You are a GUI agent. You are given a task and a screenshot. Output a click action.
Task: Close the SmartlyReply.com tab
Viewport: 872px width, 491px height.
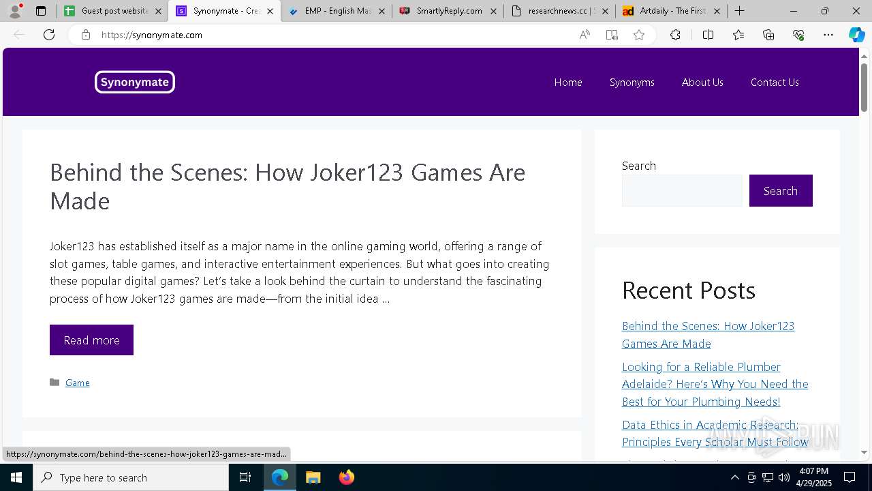click(x=493, y=11)
